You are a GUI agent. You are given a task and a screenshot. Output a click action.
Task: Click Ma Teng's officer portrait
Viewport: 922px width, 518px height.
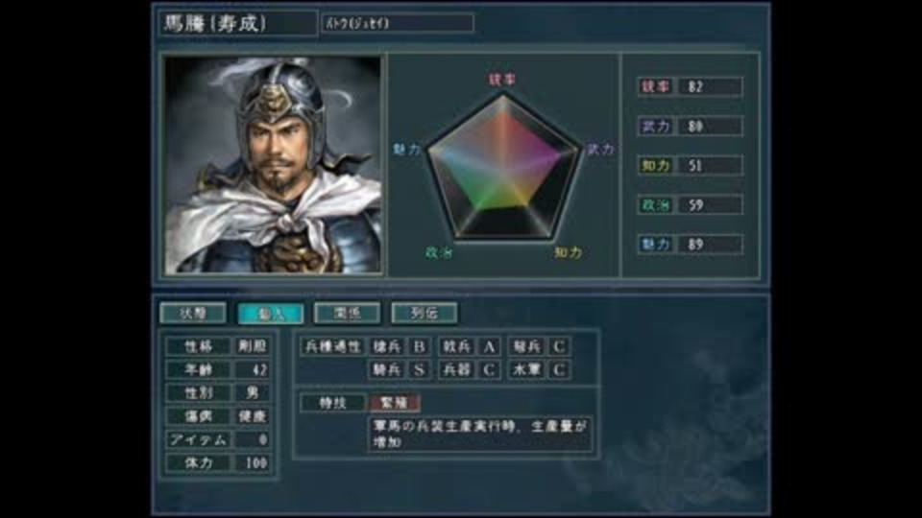coord(273,165)
